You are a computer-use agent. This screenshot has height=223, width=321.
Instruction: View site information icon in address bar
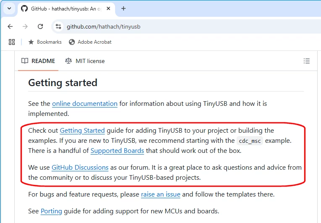[58, 26]
